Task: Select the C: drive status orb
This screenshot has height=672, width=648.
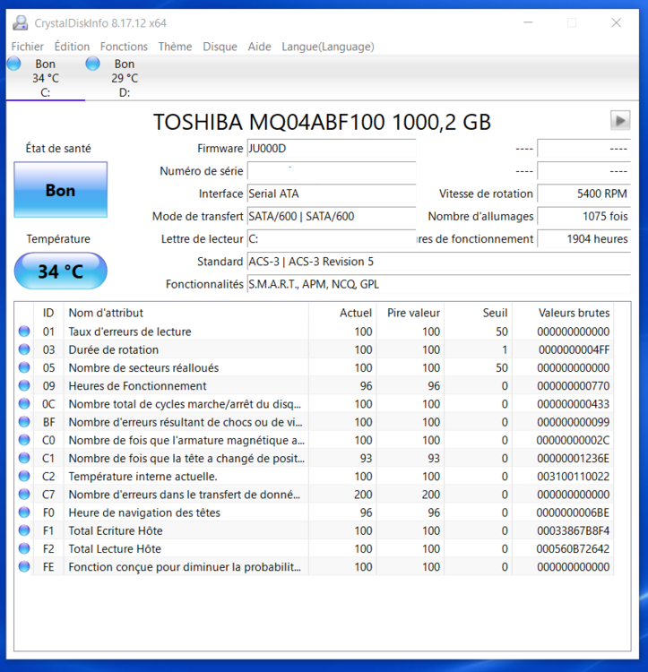Action: click(x=13, y=64)
